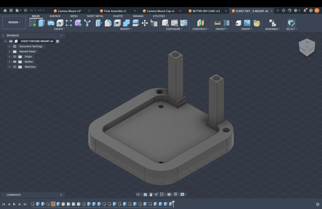Open the INSPECT dropdown menu
The width and height of the screenshot is (322, 209).
222,29
